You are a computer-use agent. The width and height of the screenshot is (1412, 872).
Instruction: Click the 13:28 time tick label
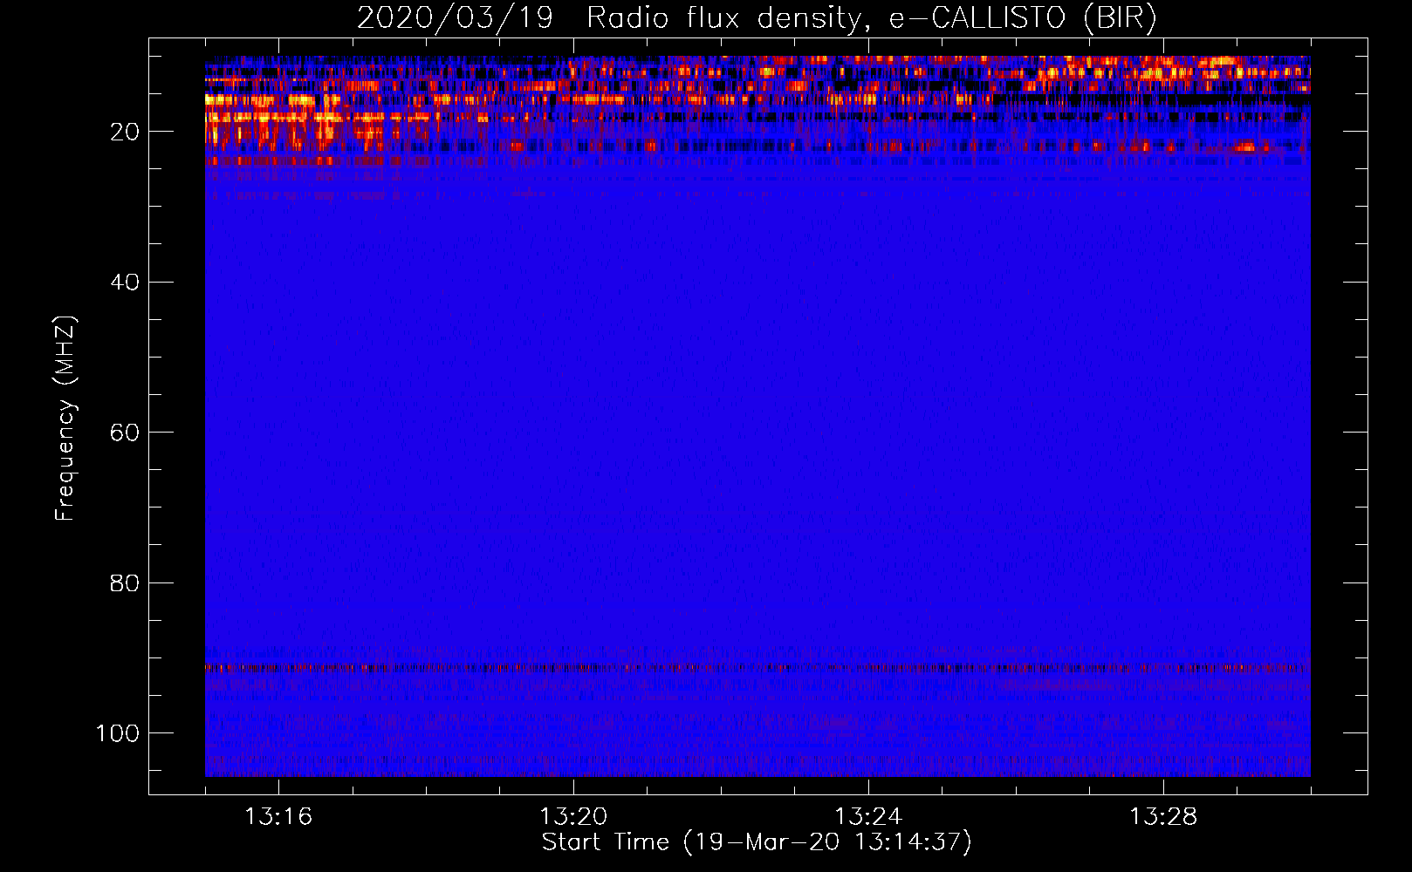1163,816
